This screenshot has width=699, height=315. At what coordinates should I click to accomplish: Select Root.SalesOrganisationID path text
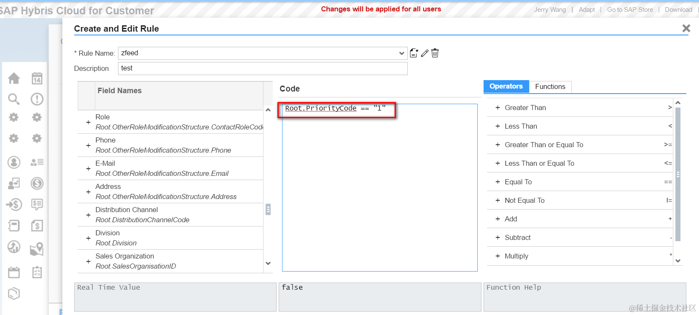tap(136, 266)
